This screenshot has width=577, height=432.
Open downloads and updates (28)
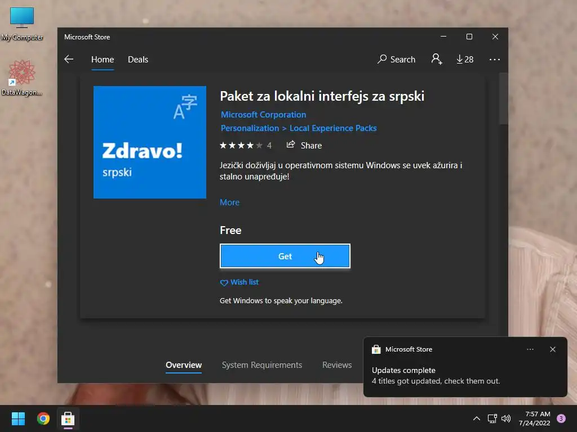point(465,59)
